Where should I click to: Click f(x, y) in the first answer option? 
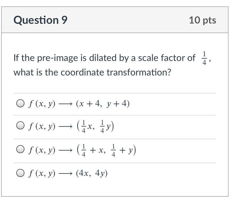[x=42, y=104]
